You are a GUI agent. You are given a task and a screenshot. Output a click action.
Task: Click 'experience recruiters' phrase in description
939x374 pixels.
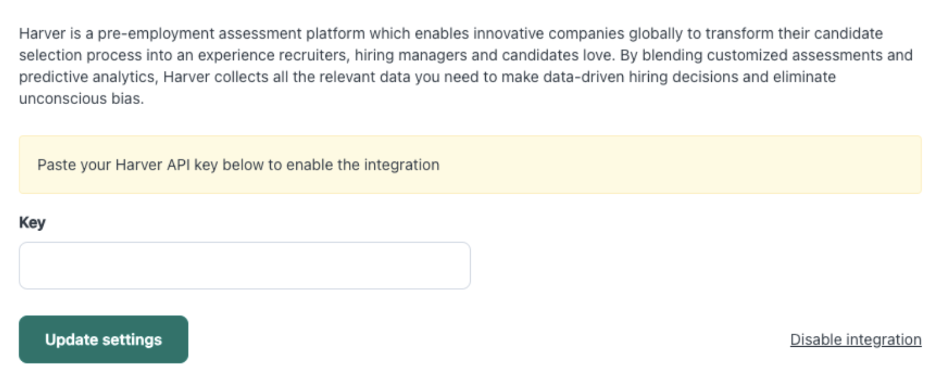[284, 56]
